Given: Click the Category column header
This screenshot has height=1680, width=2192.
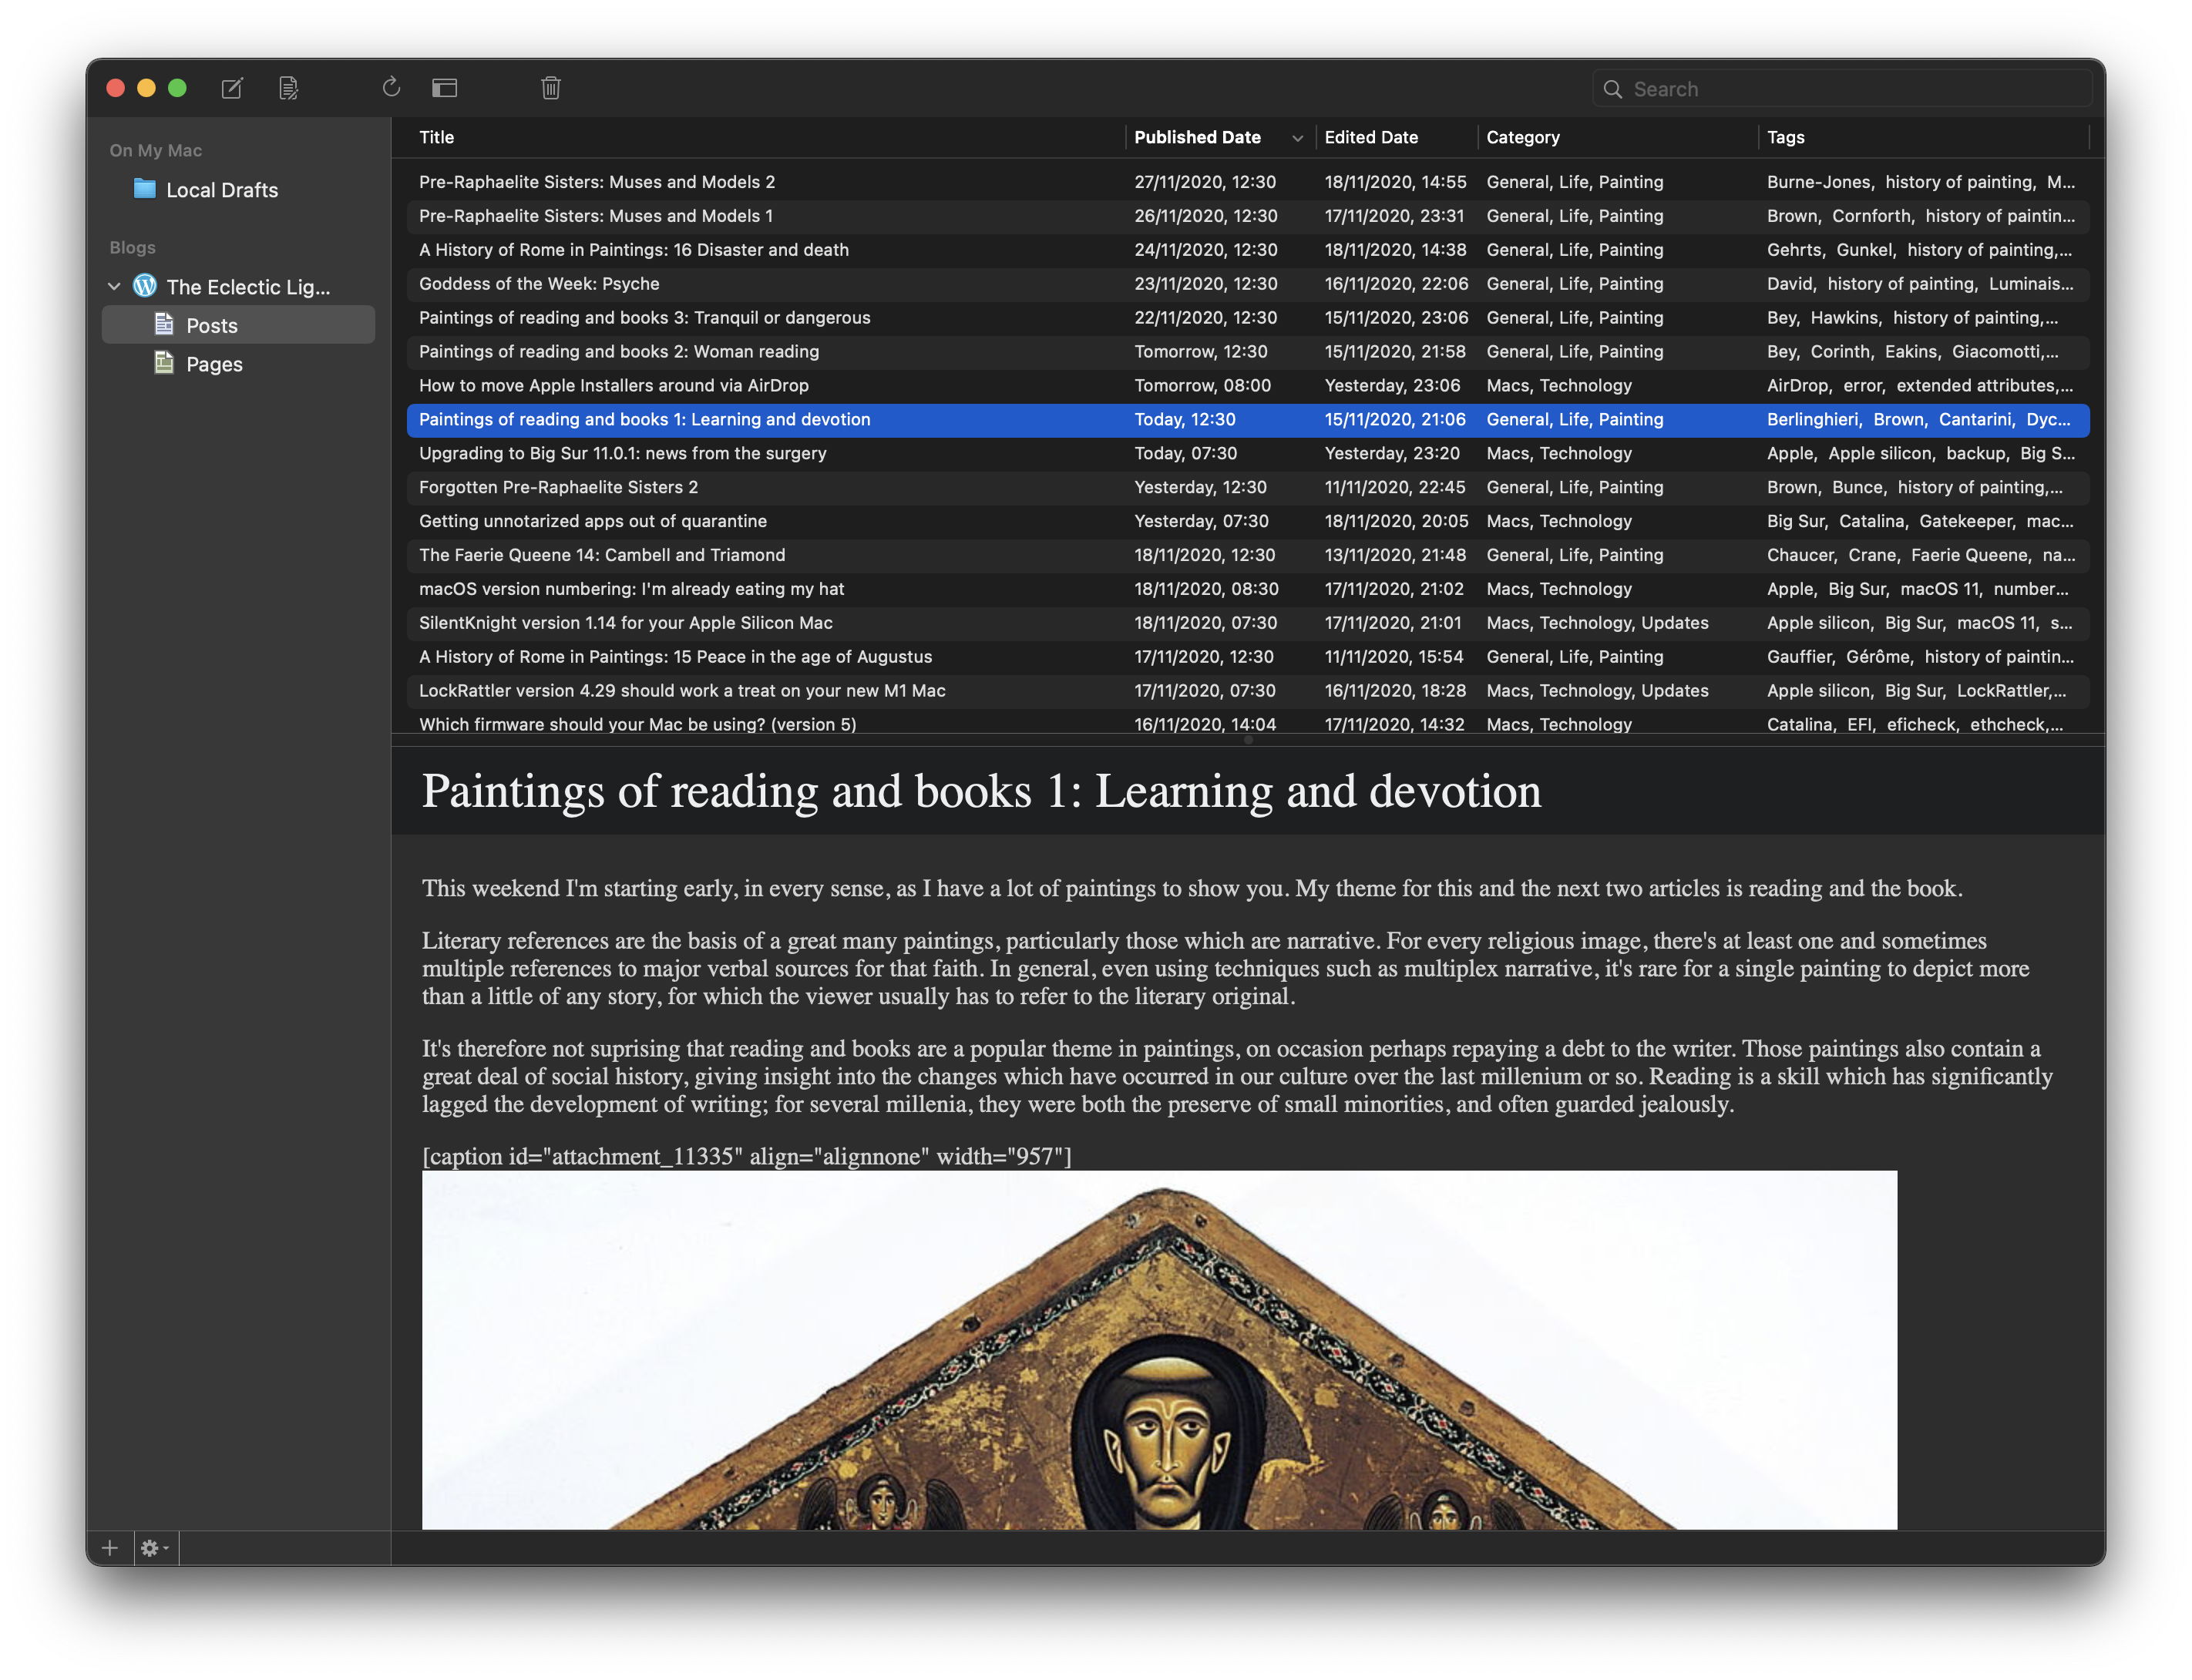Looking at the screenshot, I should 1522,137.
